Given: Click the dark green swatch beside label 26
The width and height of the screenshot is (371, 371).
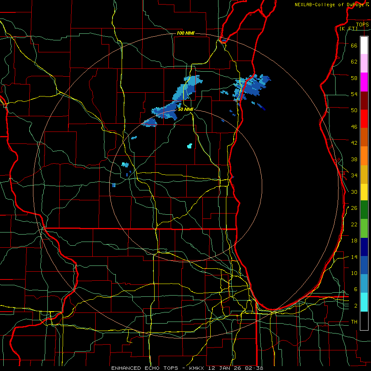Looking at the screenshot, I should coord(364,210).
